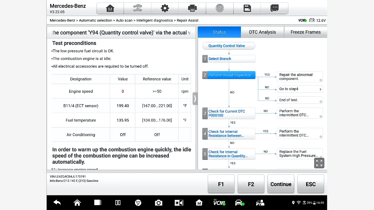Tap the Android back arrow

pyautogui.click(x=57, y=203)
